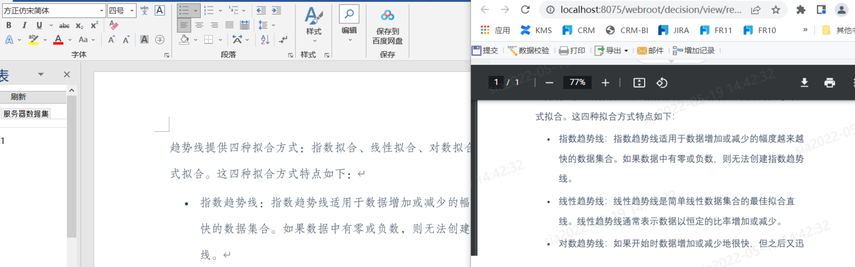
Task: Click the PDF rotate counterclockwise icon
Action: pos(662,83)
